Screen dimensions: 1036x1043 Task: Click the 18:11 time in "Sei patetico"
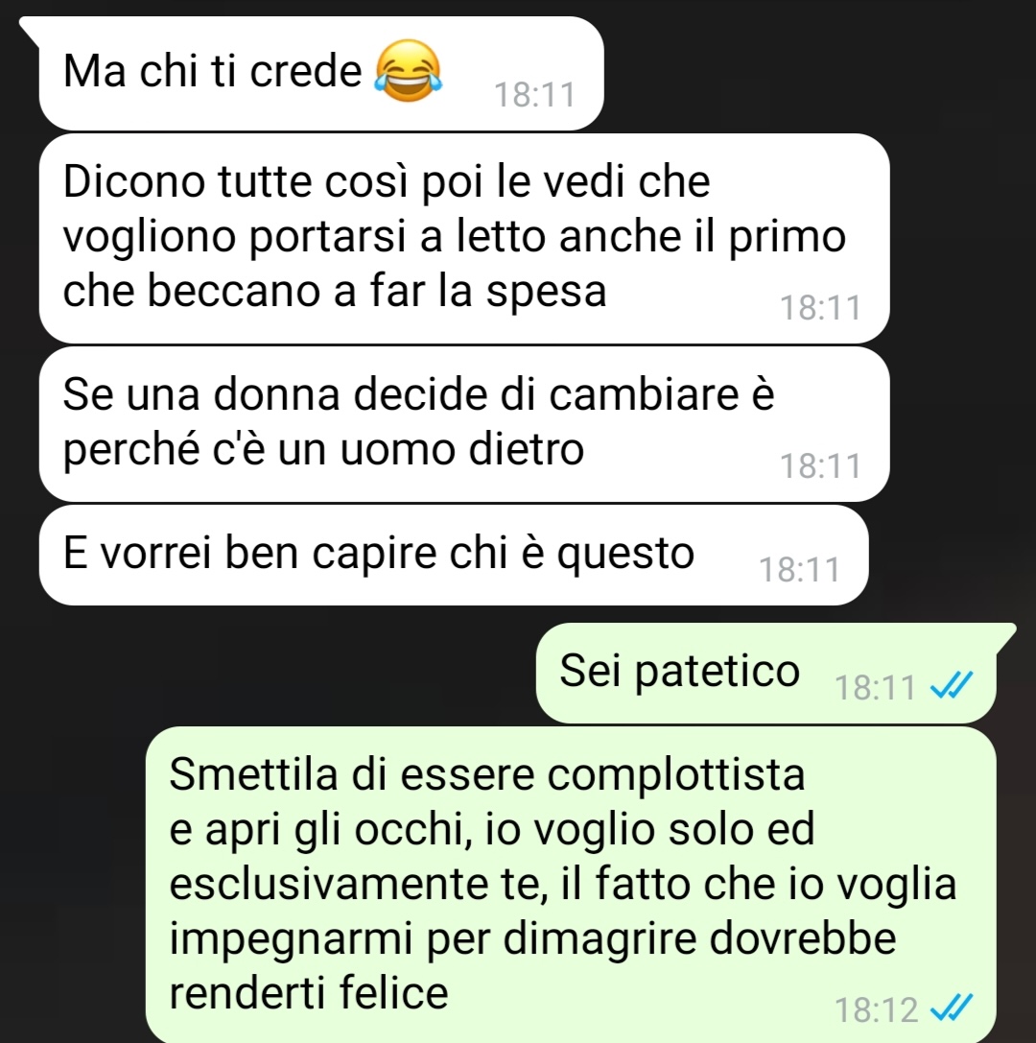[x=875, y=687]
